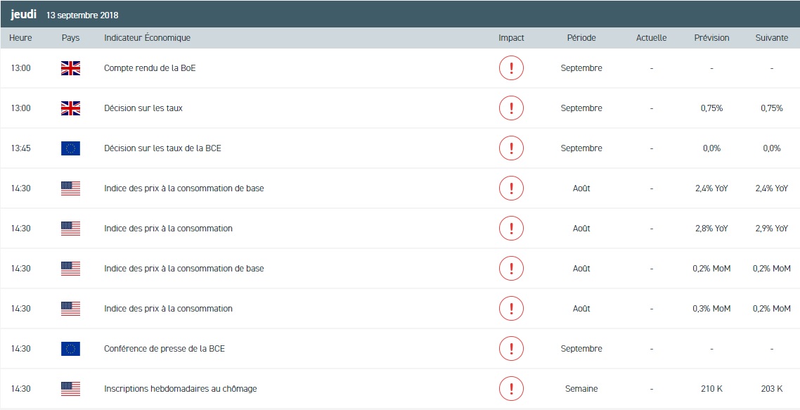Screen dimensions: 800x410
Task: Click the high impact icon for Compte rendu de la BoE
Action: click(x=511, y=68)
